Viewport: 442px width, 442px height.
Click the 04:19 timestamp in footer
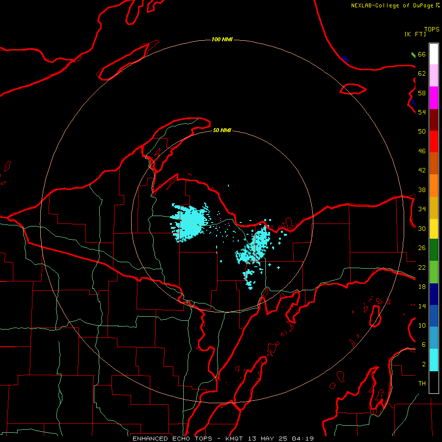[303, 439]
